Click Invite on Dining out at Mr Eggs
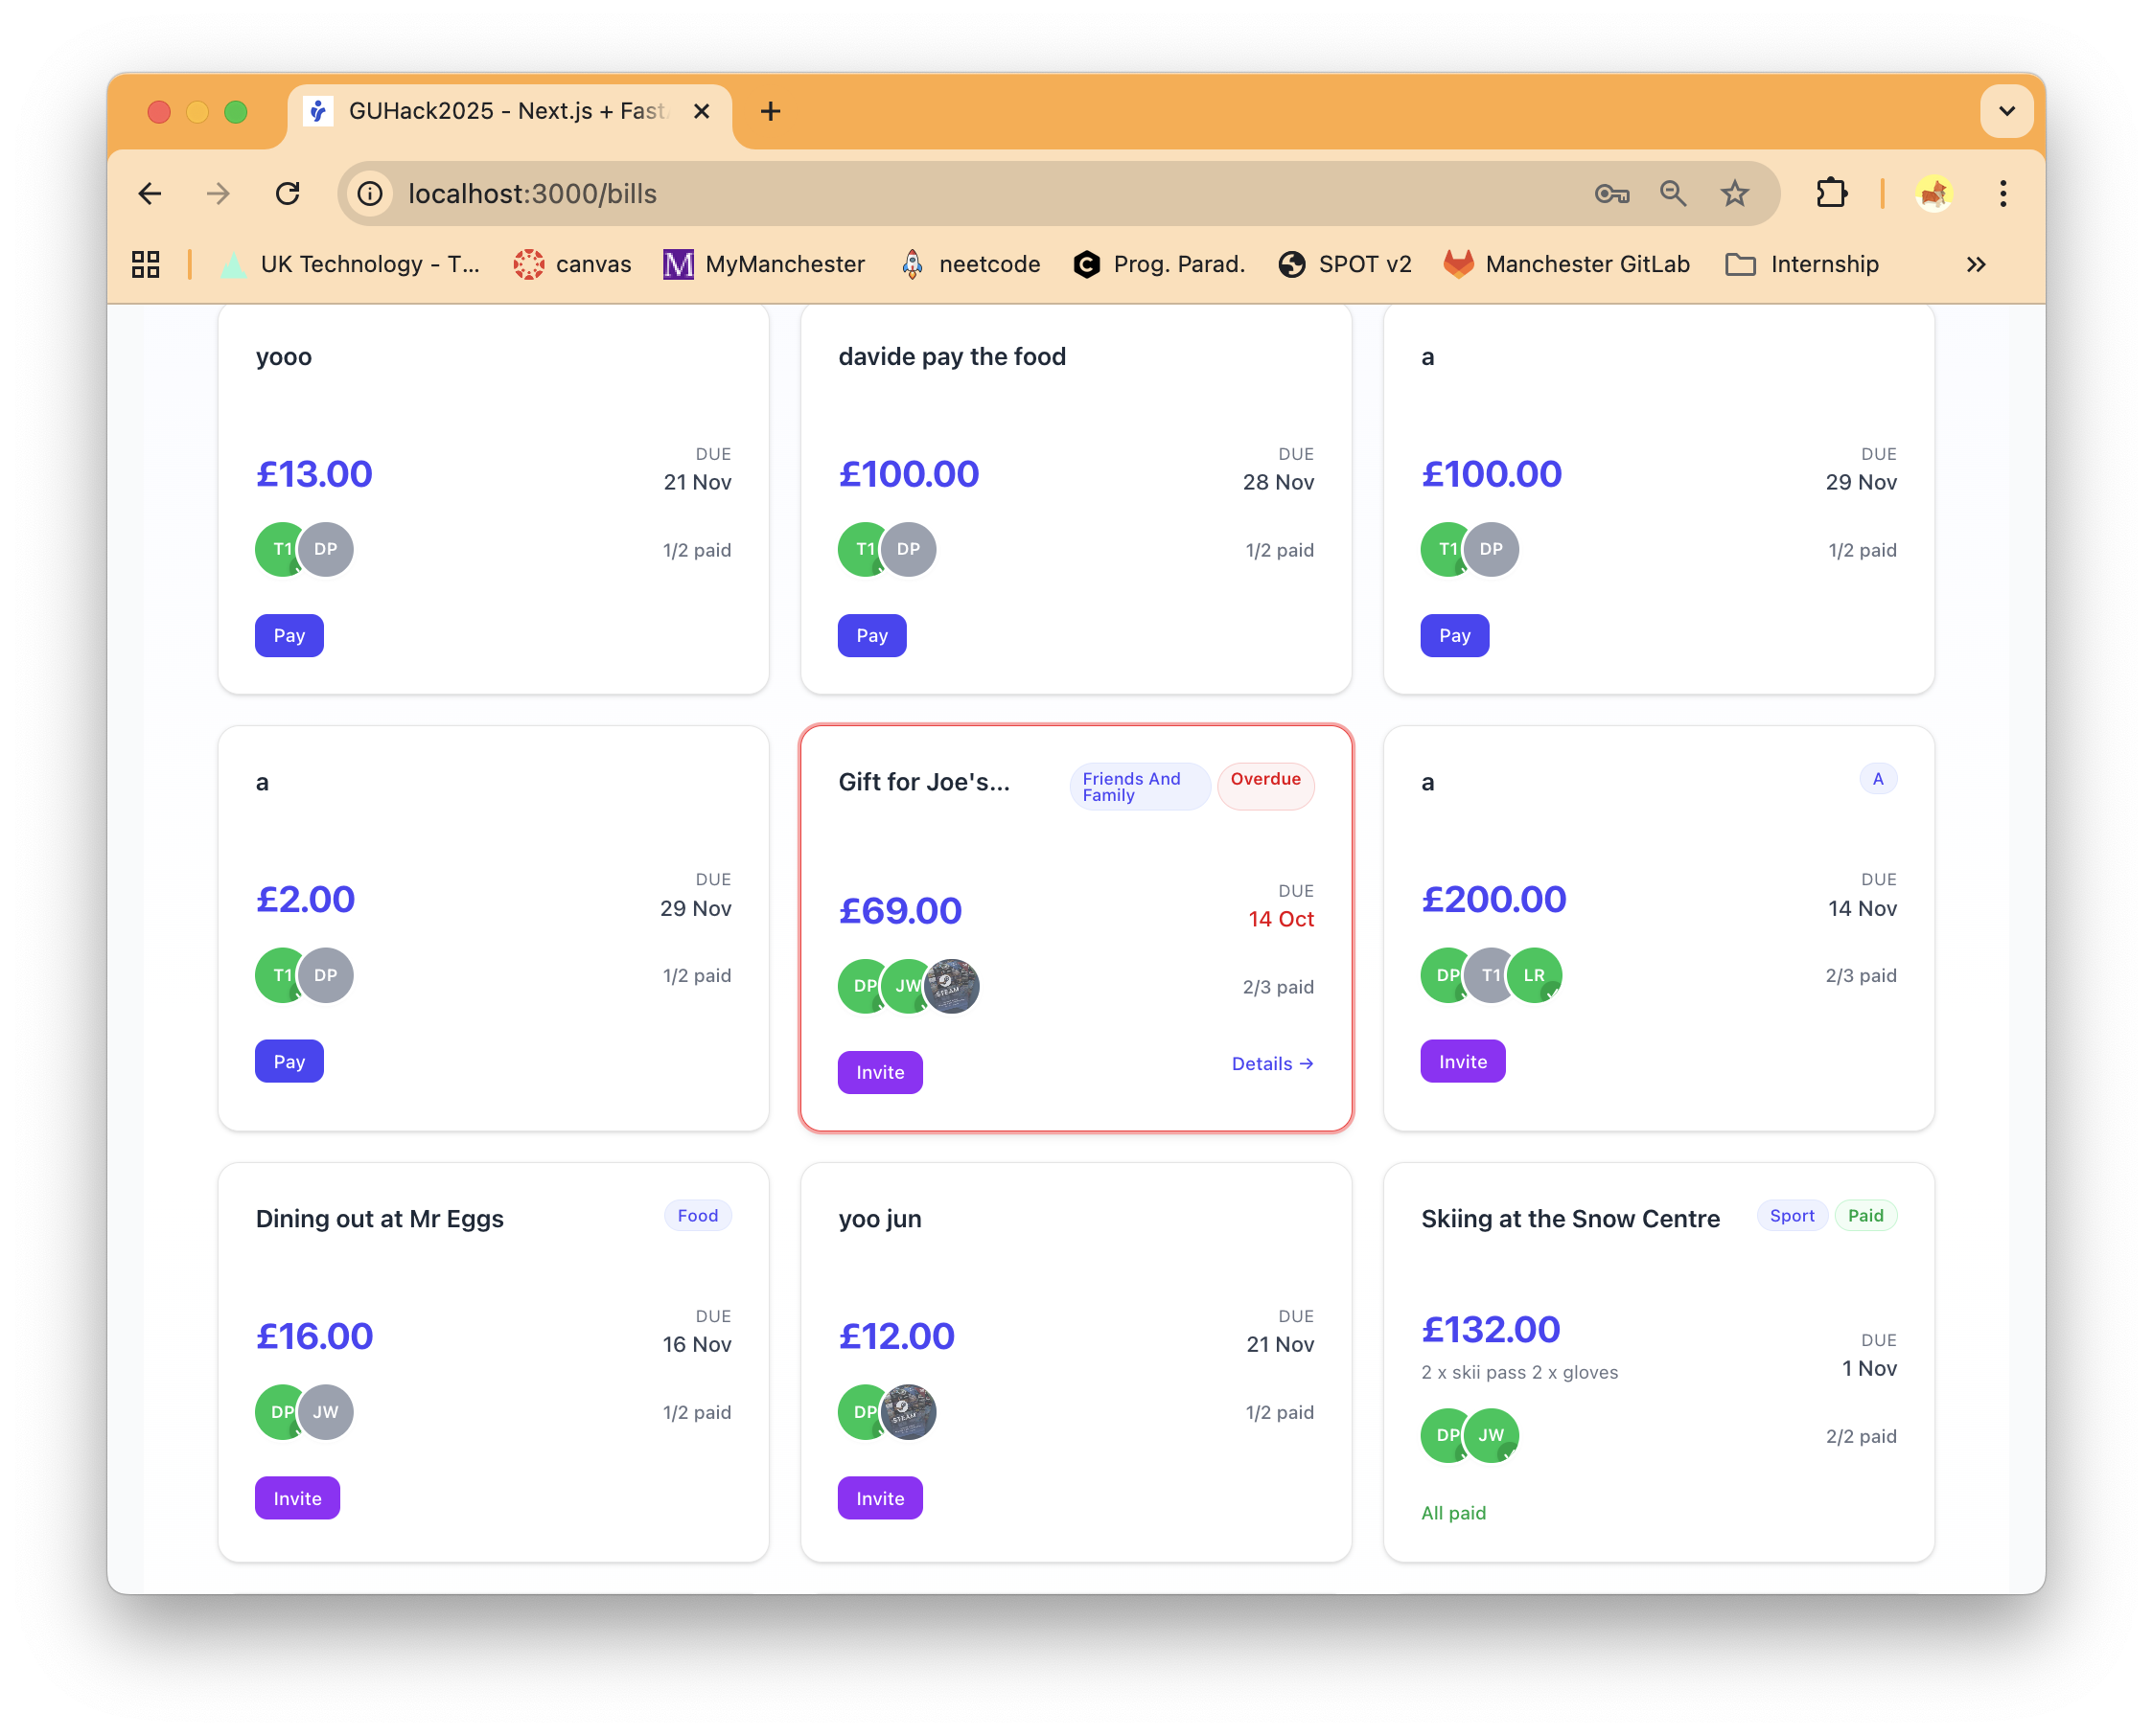This screenshot has height=1736, width=2153. click(297, 1498)
